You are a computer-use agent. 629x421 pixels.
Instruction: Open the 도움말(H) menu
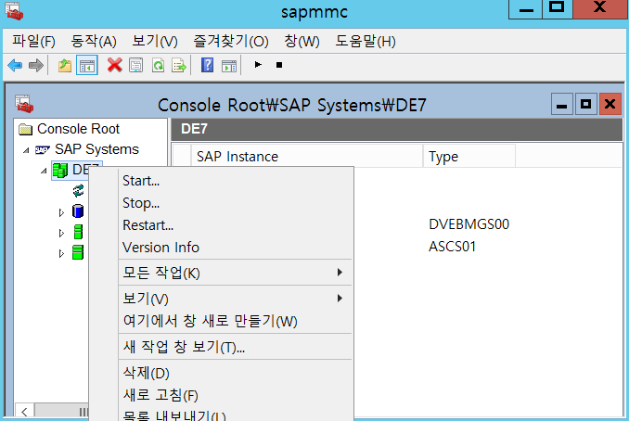[366, 42]
